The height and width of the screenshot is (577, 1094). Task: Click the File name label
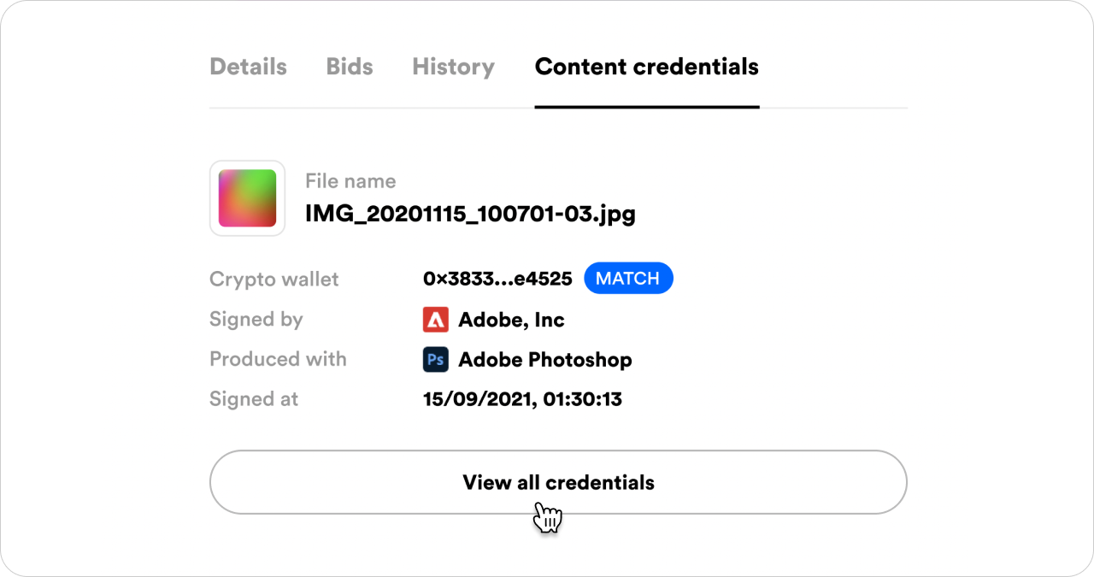tap(350, 181)
